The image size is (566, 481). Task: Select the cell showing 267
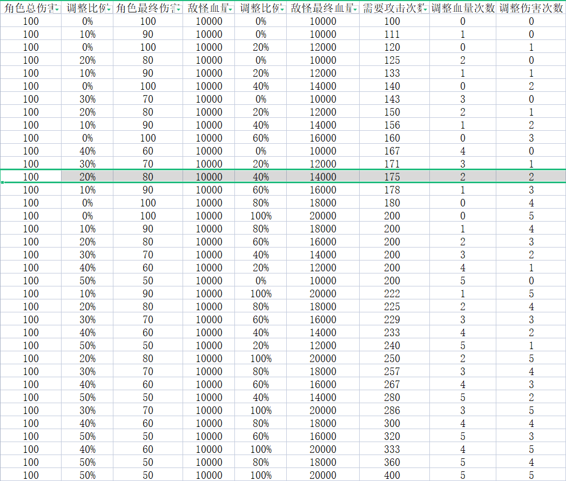coord(392,384)
